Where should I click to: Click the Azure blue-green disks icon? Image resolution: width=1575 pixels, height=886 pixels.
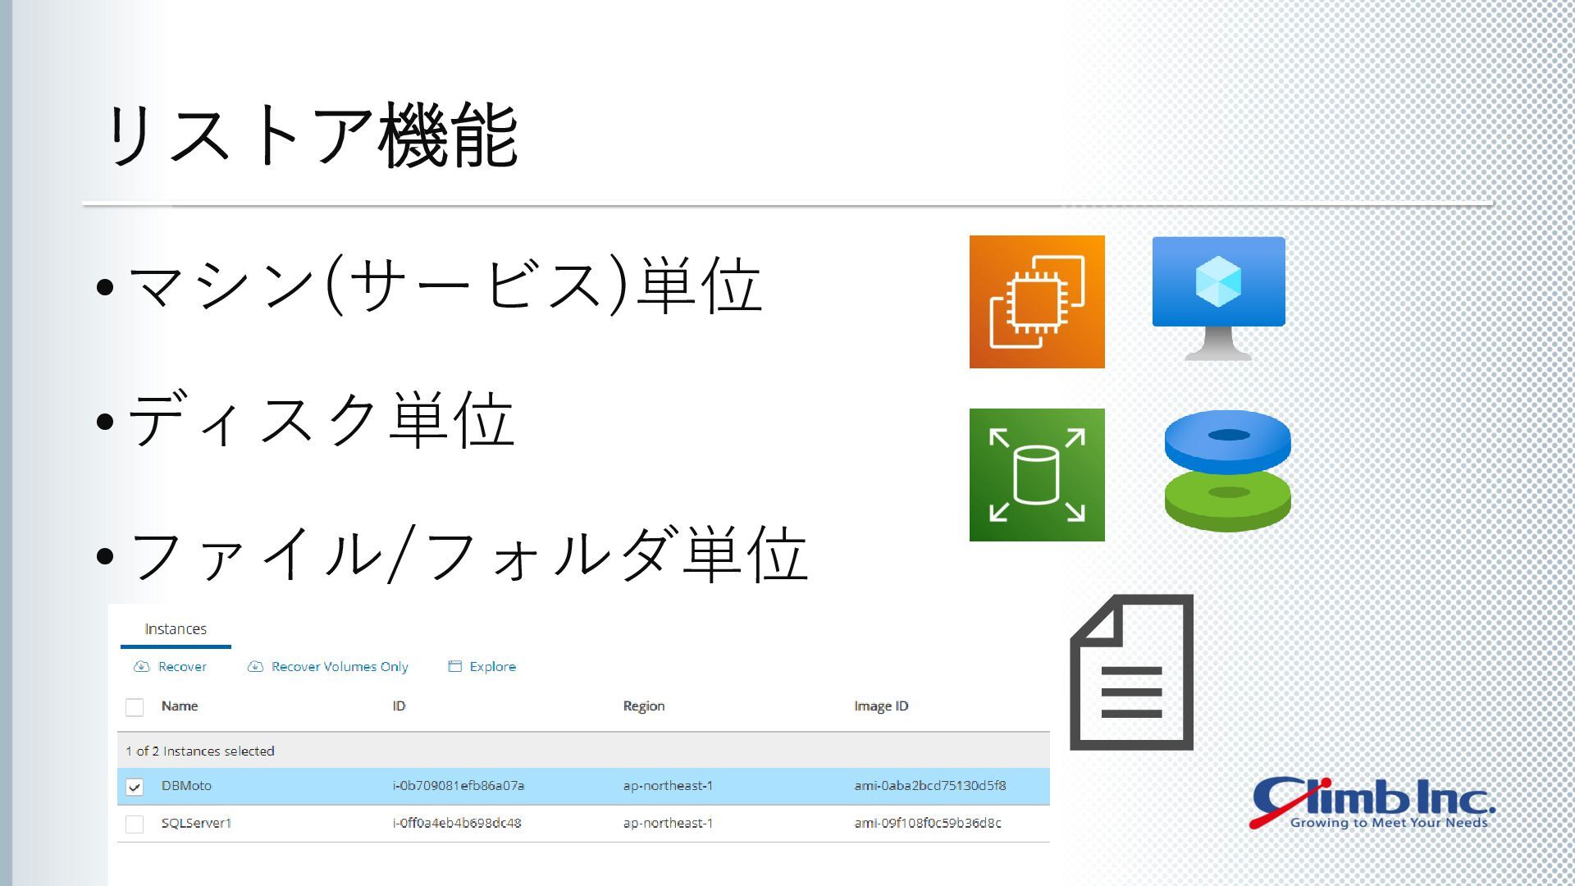pyautogui.click(x=1227, y=471)
